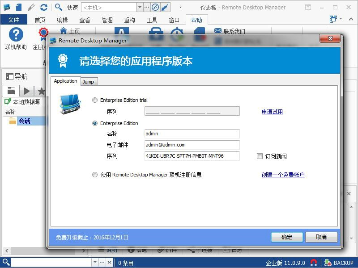
Task: Click the status bar search ellipsis button
Action: click(102, 262)
